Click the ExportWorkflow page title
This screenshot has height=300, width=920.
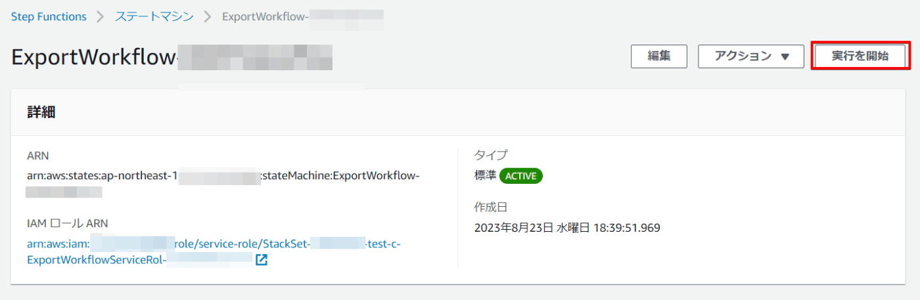tap(172, 58)
